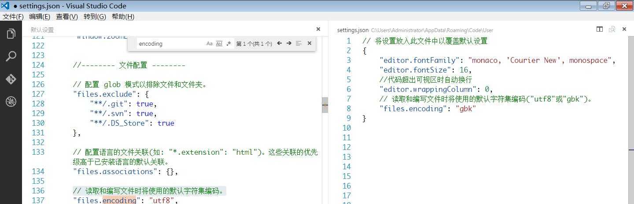Click the open changes icon beside split editor

click(612, 29)
